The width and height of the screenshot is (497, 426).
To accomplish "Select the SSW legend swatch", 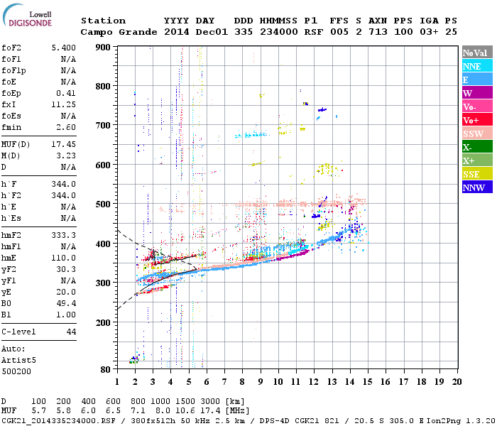I will click(477, 133).
